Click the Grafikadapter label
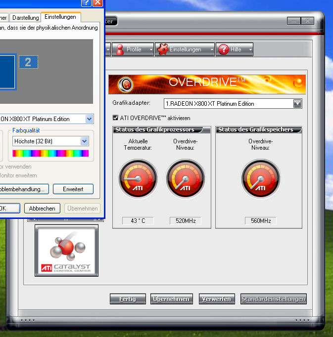 [x=131, y=103]
